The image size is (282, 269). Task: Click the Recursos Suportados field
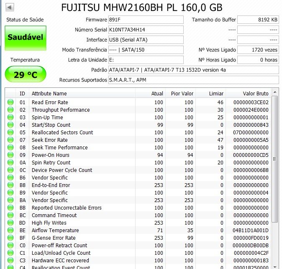pyautogui.click(x=193, y=80)
